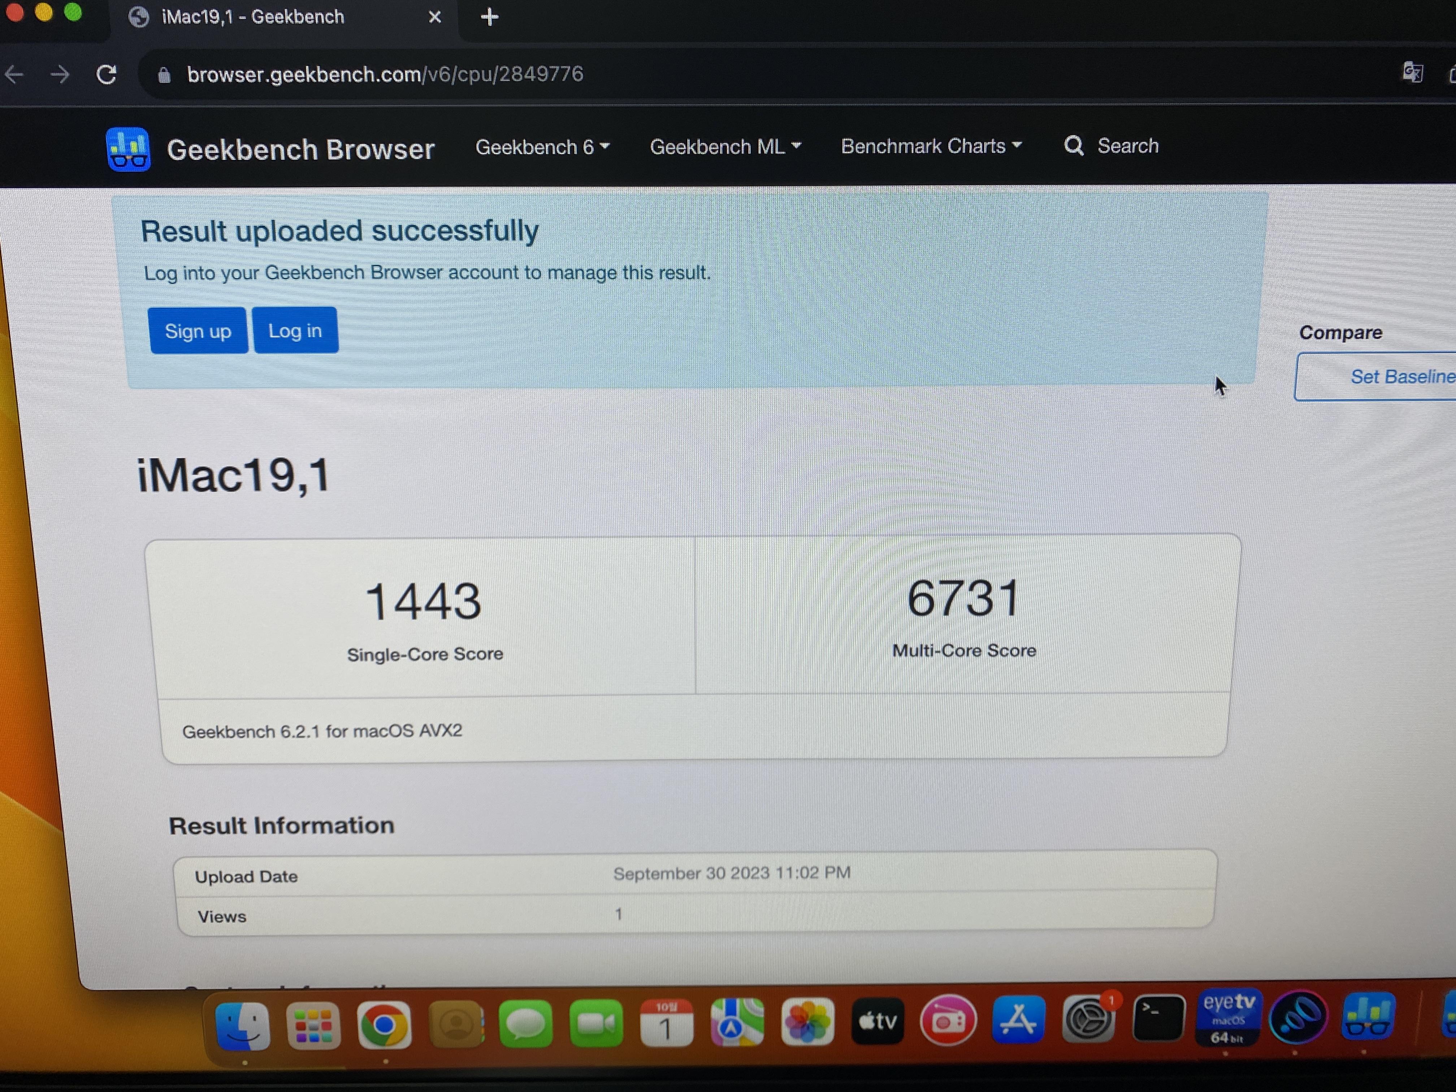This screenshot has height=1092, width=1456.
Task: Expand the Geekbench ML dropdown menu
Action: 725,146
